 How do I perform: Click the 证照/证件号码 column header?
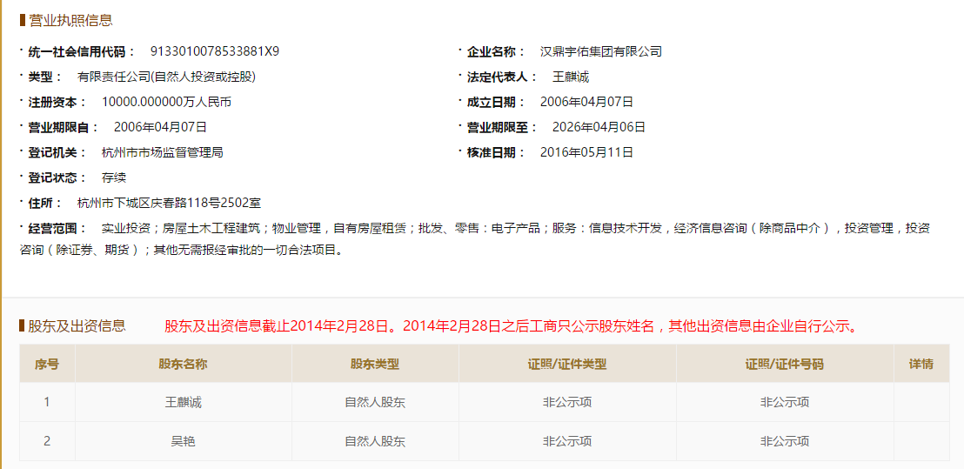[785, 364]
